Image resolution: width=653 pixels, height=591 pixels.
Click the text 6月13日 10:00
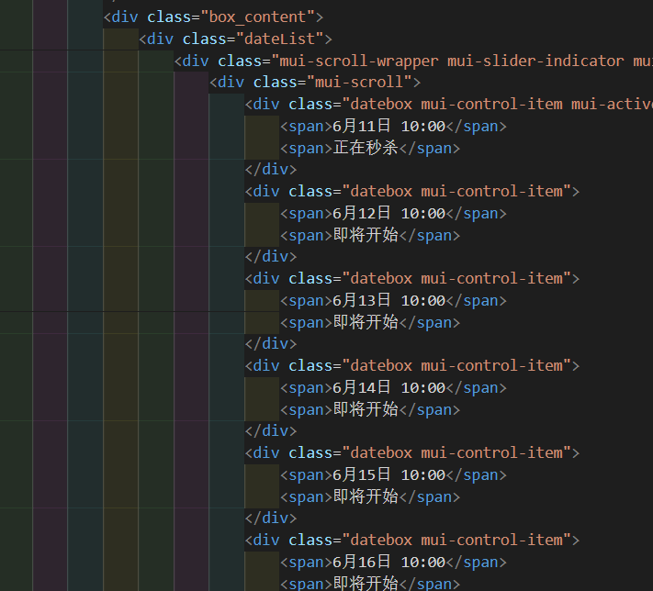point(389,300)
